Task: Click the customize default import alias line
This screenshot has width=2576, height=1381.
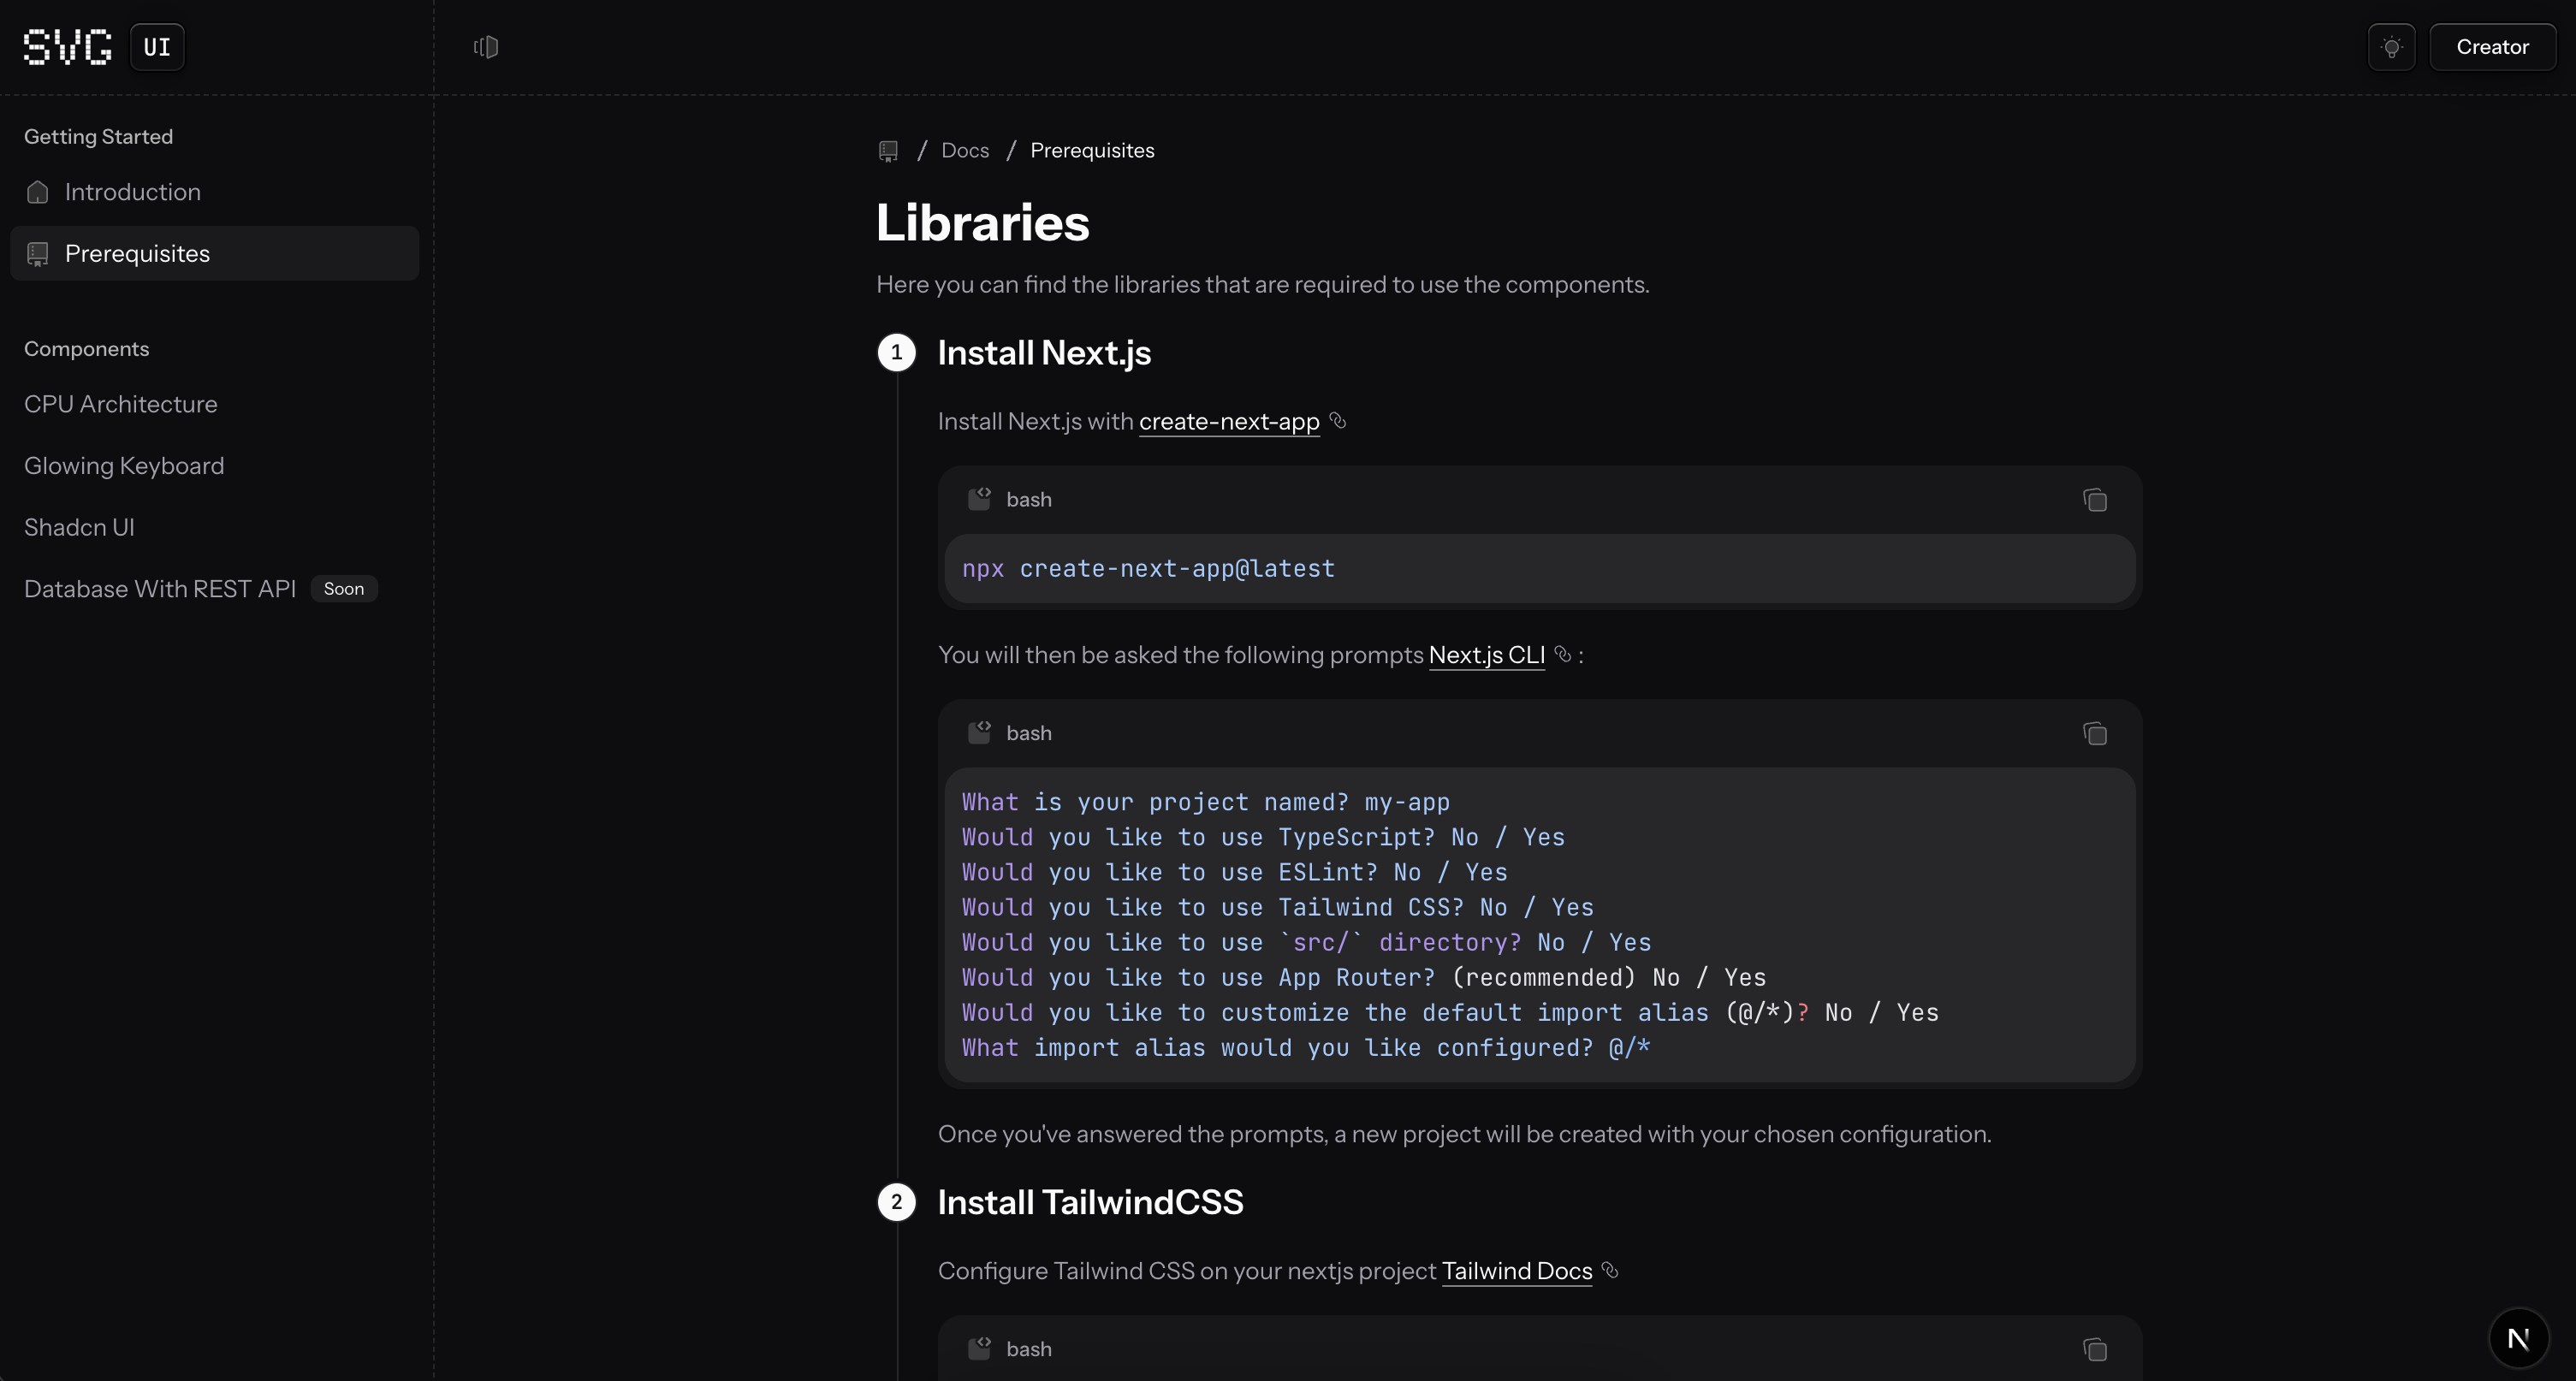Action: 1450,1013
